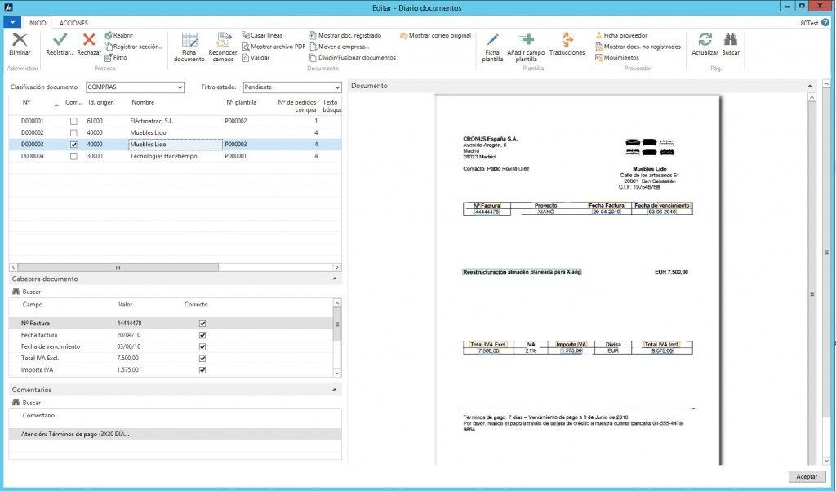836x491 pixels.
Task: Click Dividir/Fusionar documentos icon
Action: (x=313, y=58)
